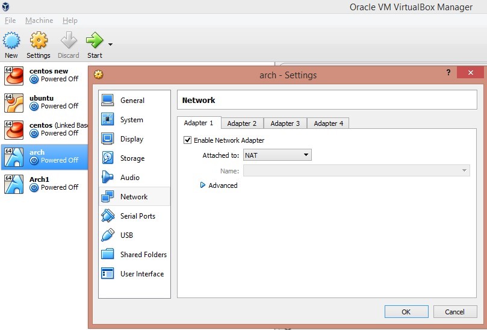This screenshot has height=330, width=487.
Task: Switch to the Adapter 2 tab
Action: [242, 123]
